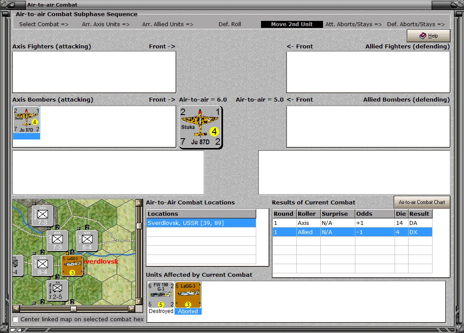Click the Def. Roll subphase step
464x333 pixels.
pyautogui.click(x=230, y=24)
